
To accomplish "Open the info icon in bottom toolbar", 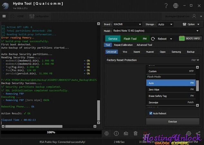I will click(x=116, y=133).
